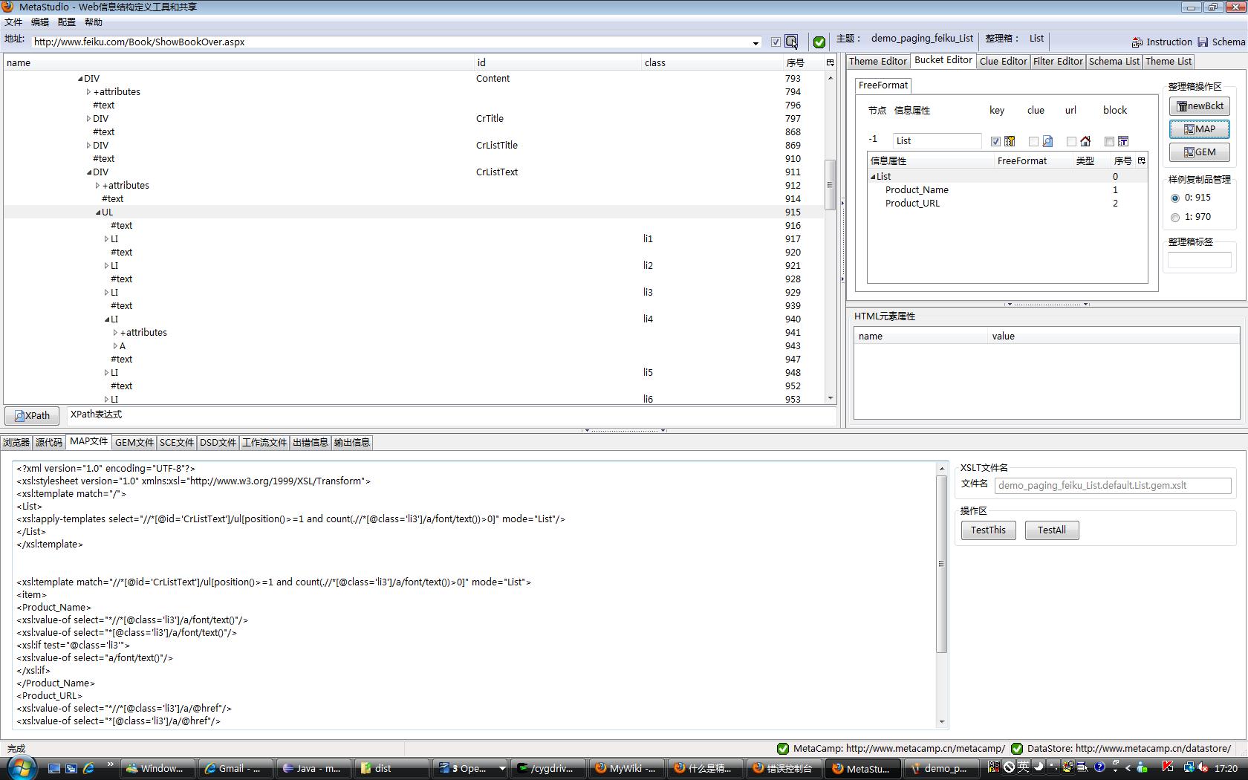The image size is (1248, 780).
Task: Collapse the UL node at 915
Action: tap(98, 212)
